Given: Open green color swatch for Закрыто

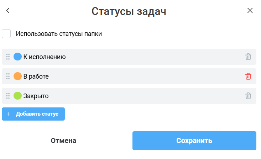Looking at the screenshot, I should point(17,96).
